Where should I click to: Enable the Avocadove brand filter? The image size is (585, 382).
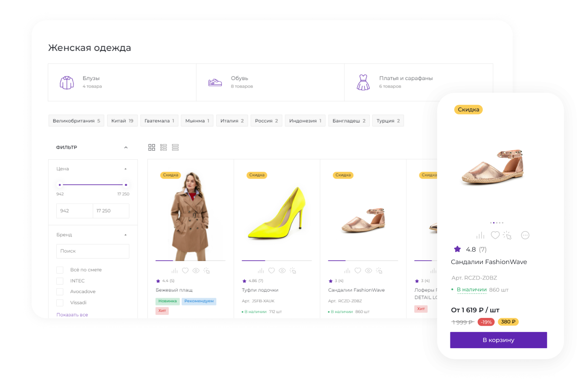coord(60,292)
